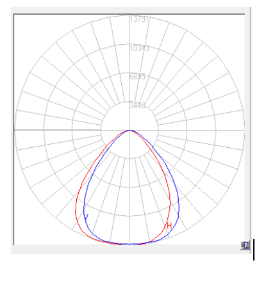Select the 13791 scale label
The image size is (275, 290).
[140, 19]
